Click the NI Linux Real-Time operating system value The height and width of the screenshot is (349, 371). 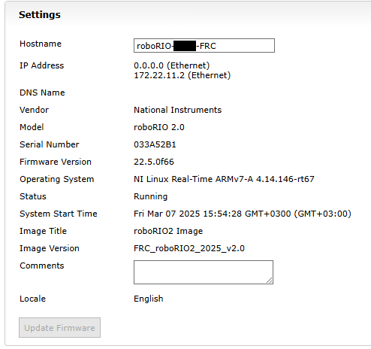point(224,179)
